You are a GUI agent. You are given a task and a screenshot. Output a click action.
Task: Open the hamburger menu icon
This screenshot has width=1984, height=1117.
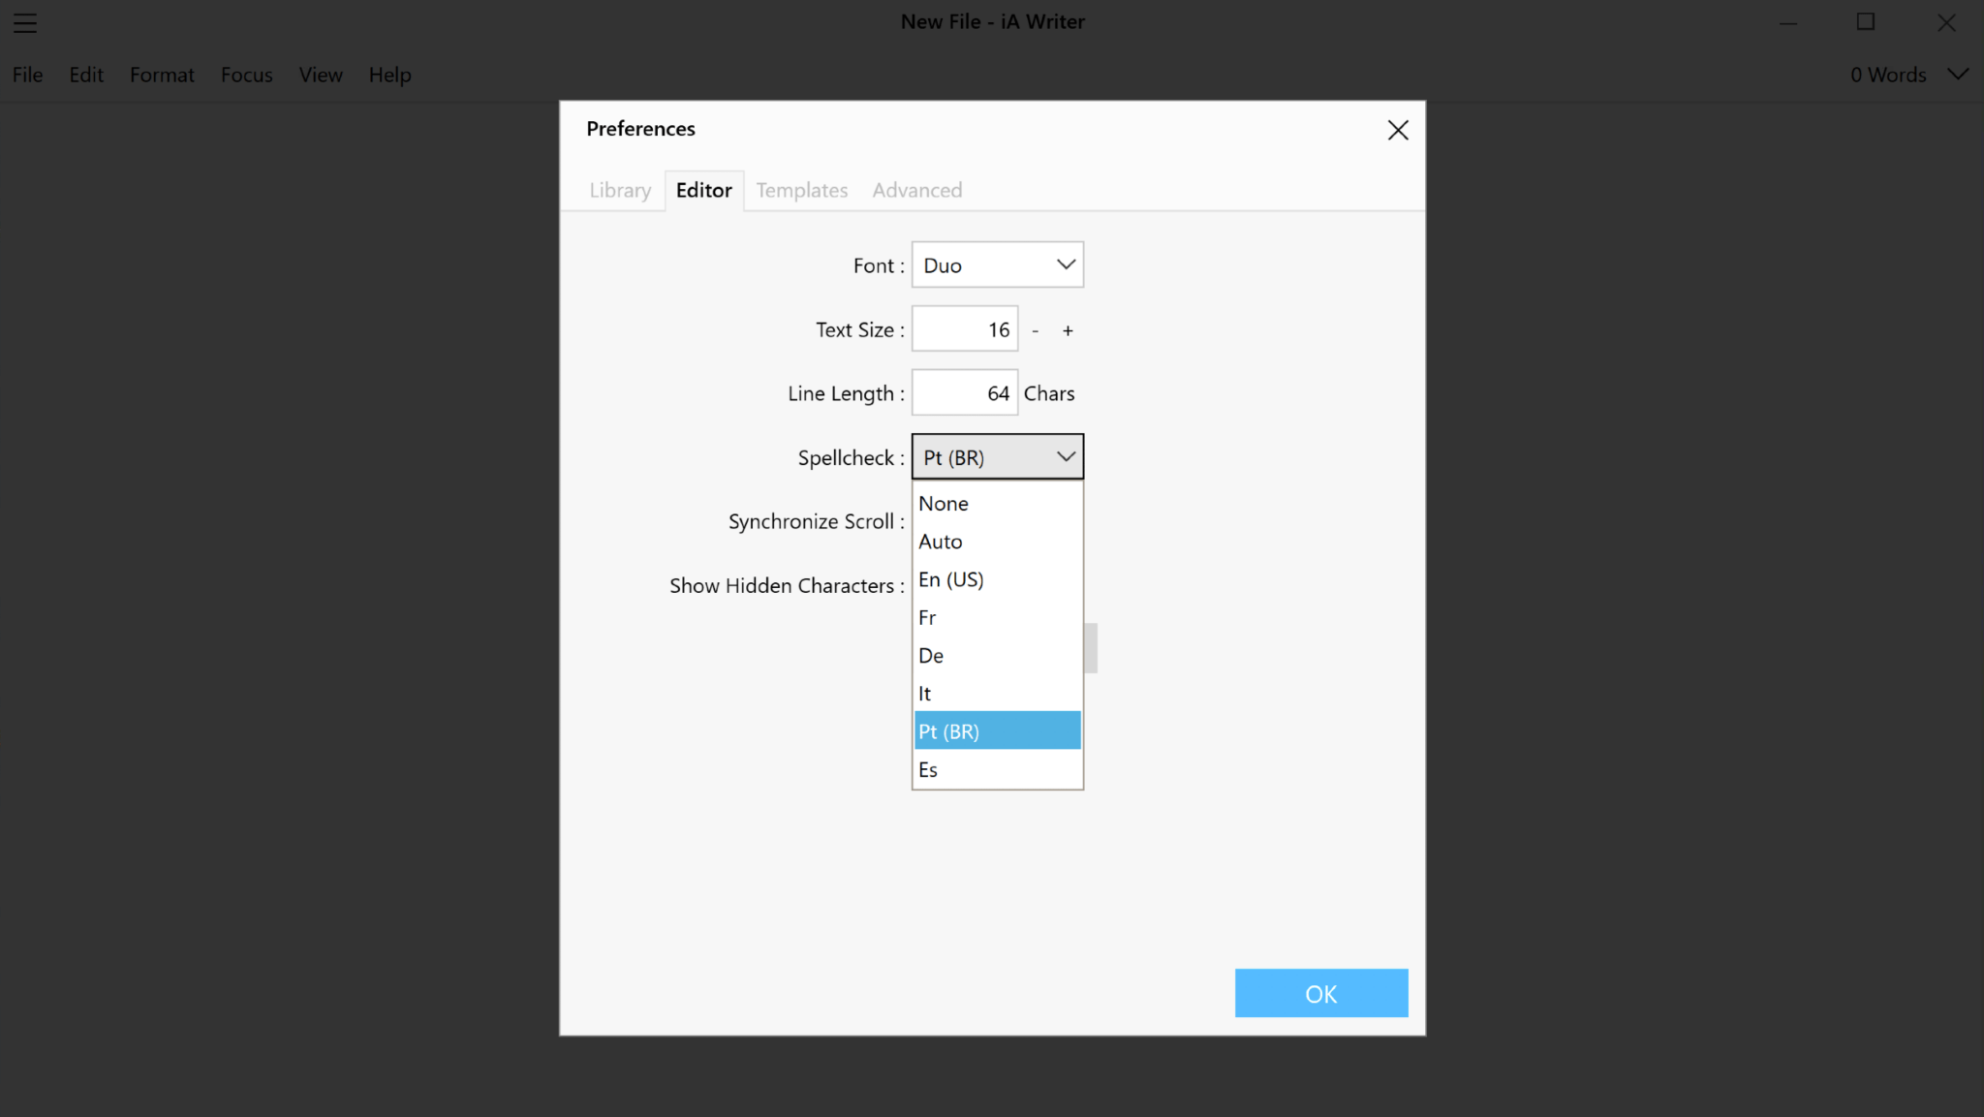click(25, 23)
